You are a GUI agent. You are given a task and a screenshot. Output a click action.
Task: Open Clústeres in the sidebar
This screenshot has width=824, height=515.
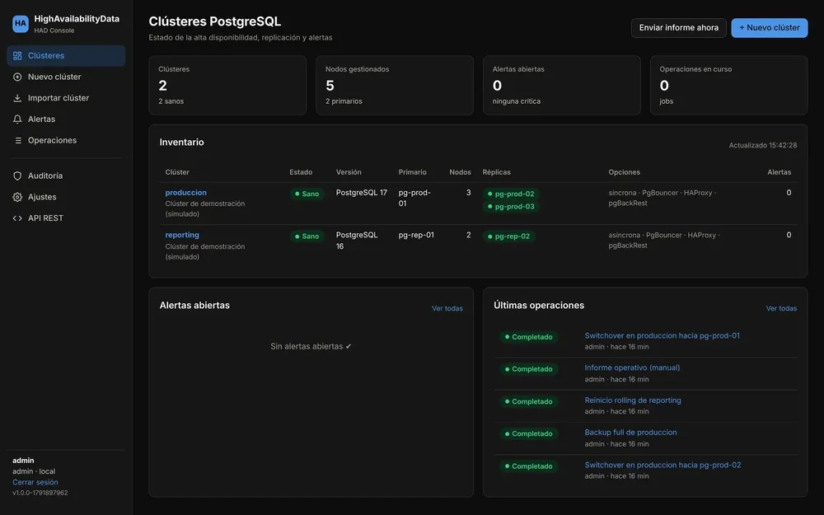tap(66, 56)
